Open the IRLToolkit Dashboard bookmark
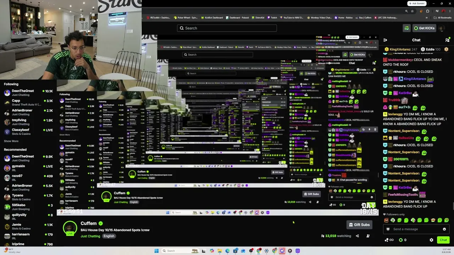The width and height of the screenshot is (454, 255). pyautogui.click(x=158, y=18)
